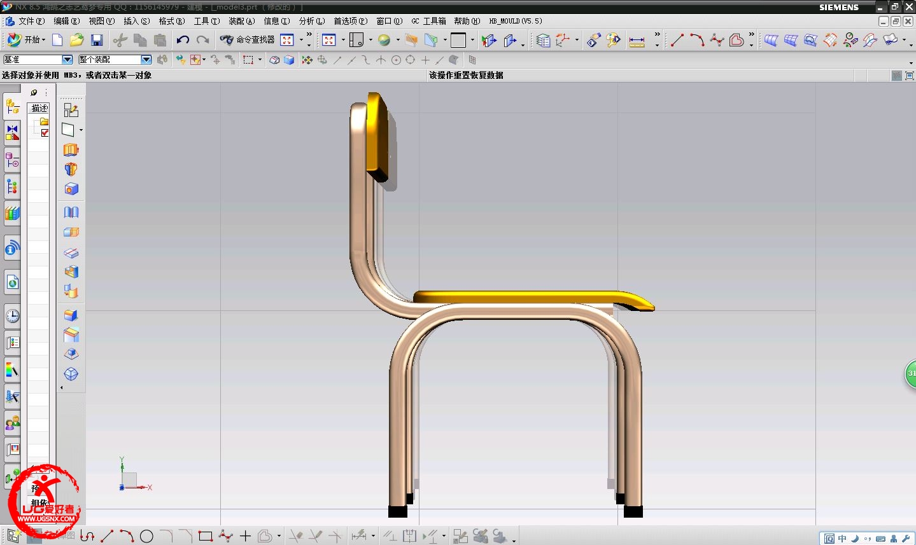Select the Arc tool in the top toolbar
Image resolution: width=916 pixels, height=545 pixels.
coord(697,40)
